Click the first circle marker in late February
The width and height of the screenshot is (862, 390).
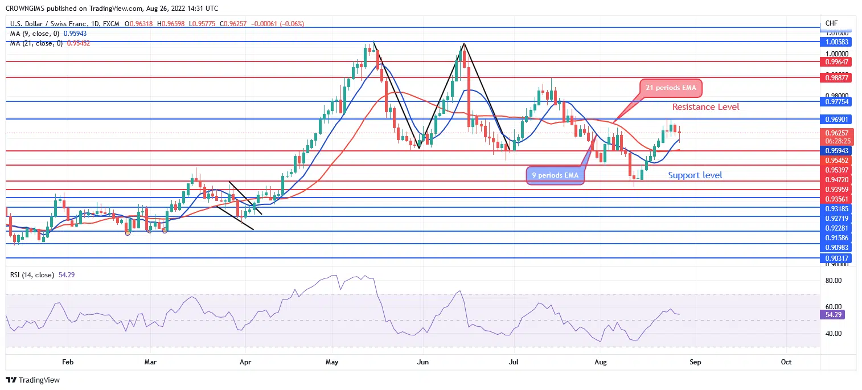click(128, 232)
